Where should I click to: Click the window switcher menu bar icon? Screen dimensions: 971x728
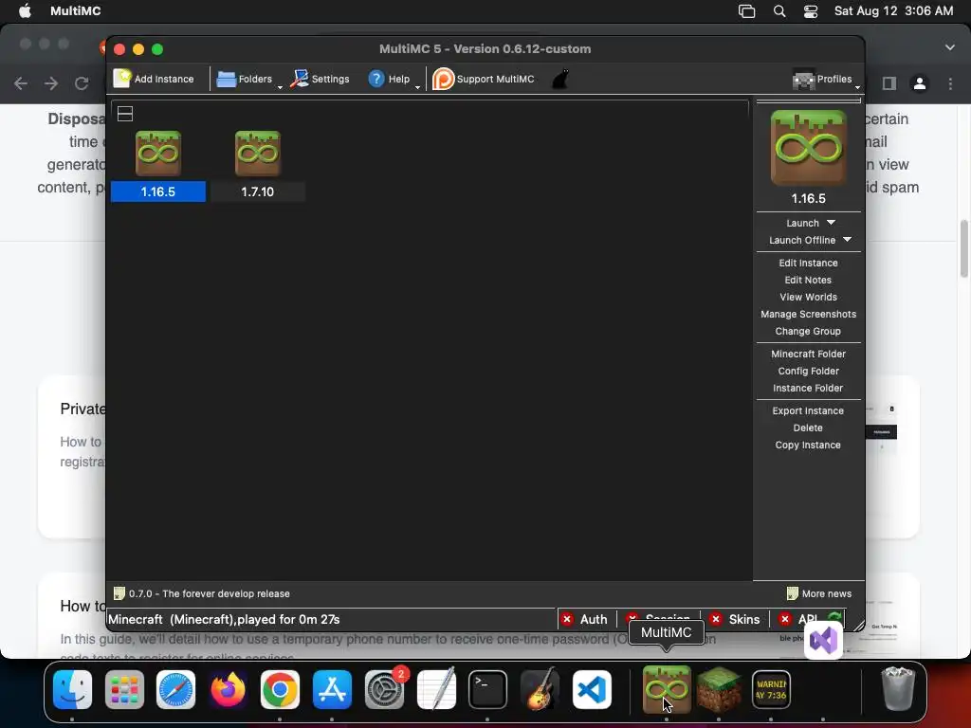pyautogui.click(x=747, y=11)
